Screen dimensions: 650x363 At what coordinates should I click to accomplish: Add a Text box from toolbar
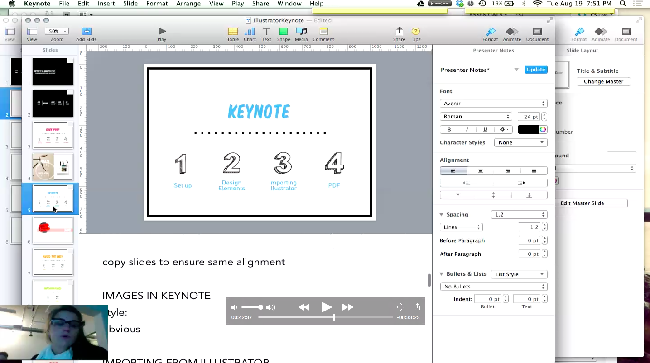click(266, 34)
